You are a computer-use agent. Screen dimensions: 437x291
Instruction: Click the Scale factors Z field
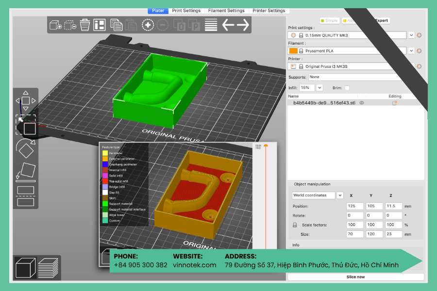click(393, 225)
